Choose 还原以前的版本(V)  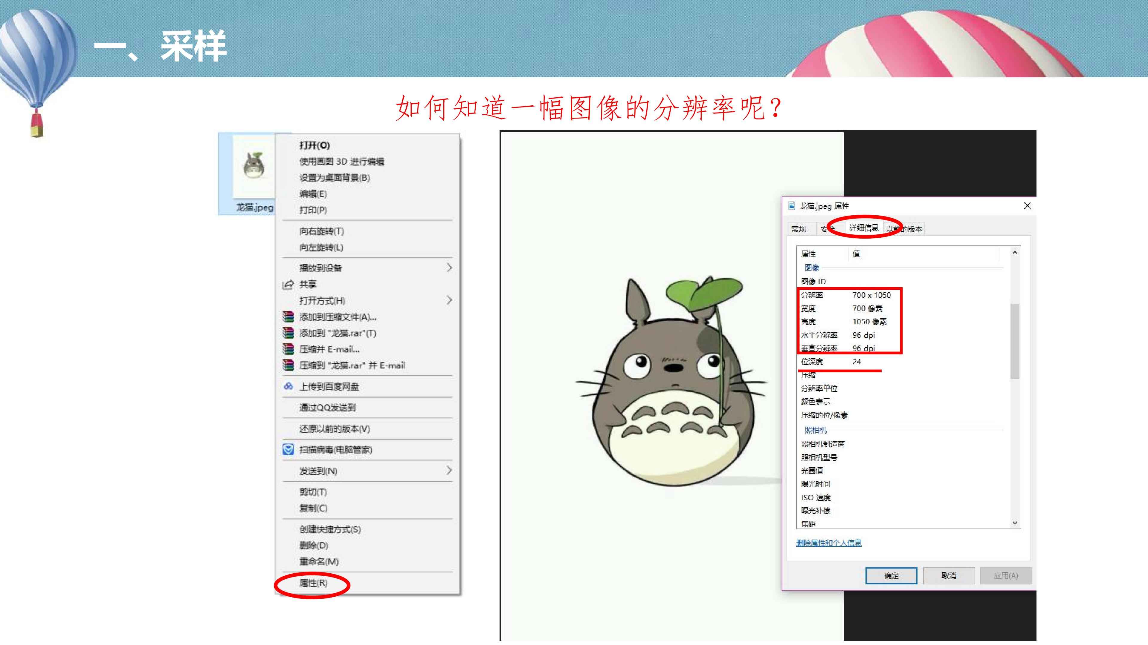pos(335,429)
